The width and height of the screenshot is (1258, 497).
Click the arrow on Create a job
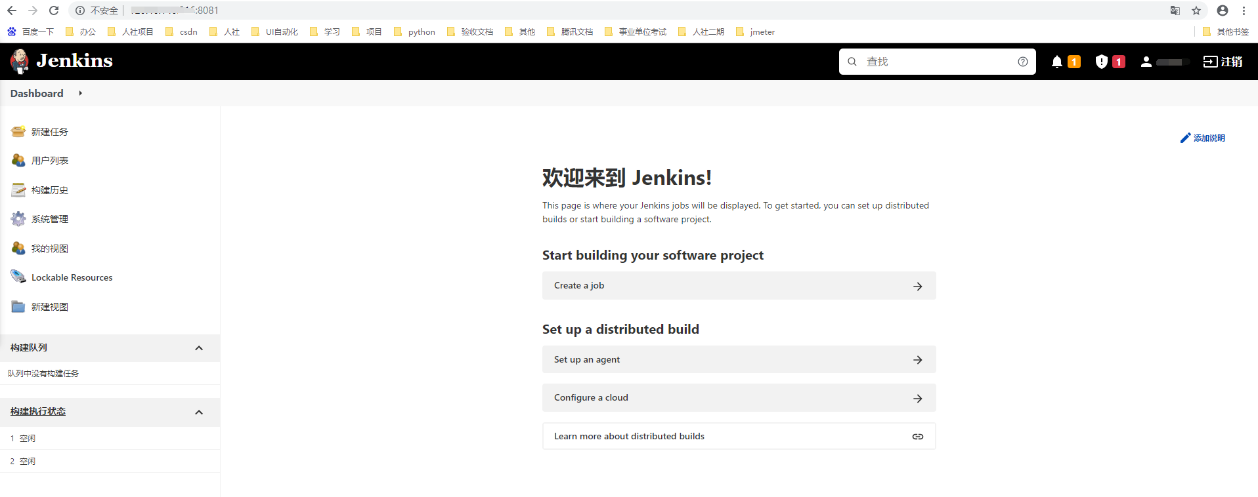click(x=917, y=287)
